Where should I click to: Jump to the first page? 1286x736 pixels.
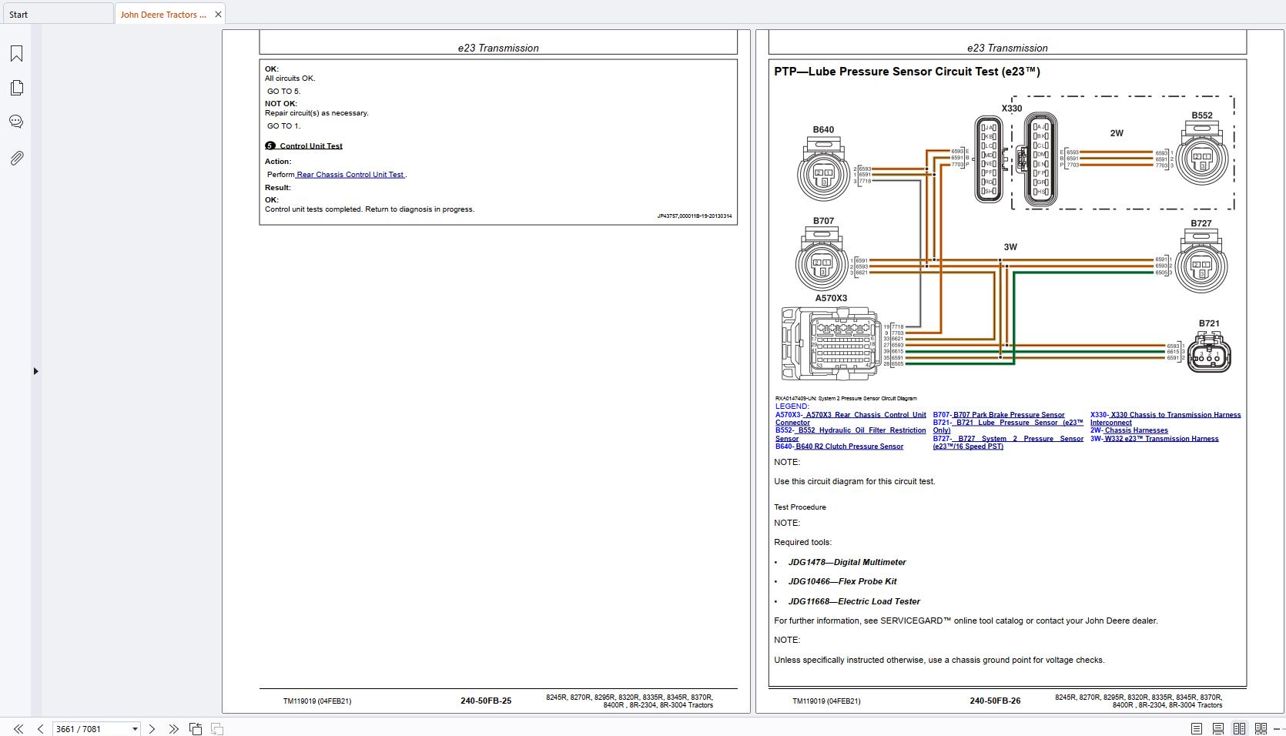click(x=18, y=728)
